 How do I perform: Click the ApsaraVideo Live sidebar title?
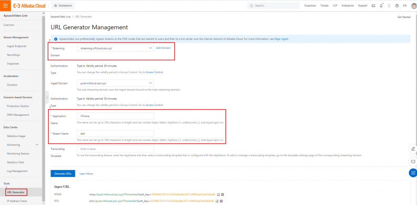15,16
